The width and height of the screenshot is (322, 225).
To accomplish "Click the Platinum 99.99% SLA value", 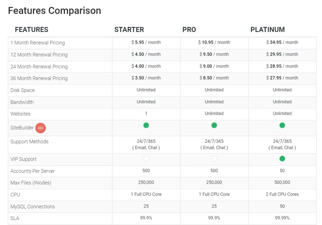I will pyautogui.click(x=282, y=218).
